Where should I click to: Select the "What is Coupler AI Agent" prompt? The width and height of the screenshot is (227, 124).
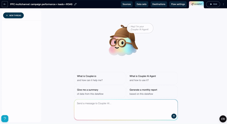coord(152,78)
